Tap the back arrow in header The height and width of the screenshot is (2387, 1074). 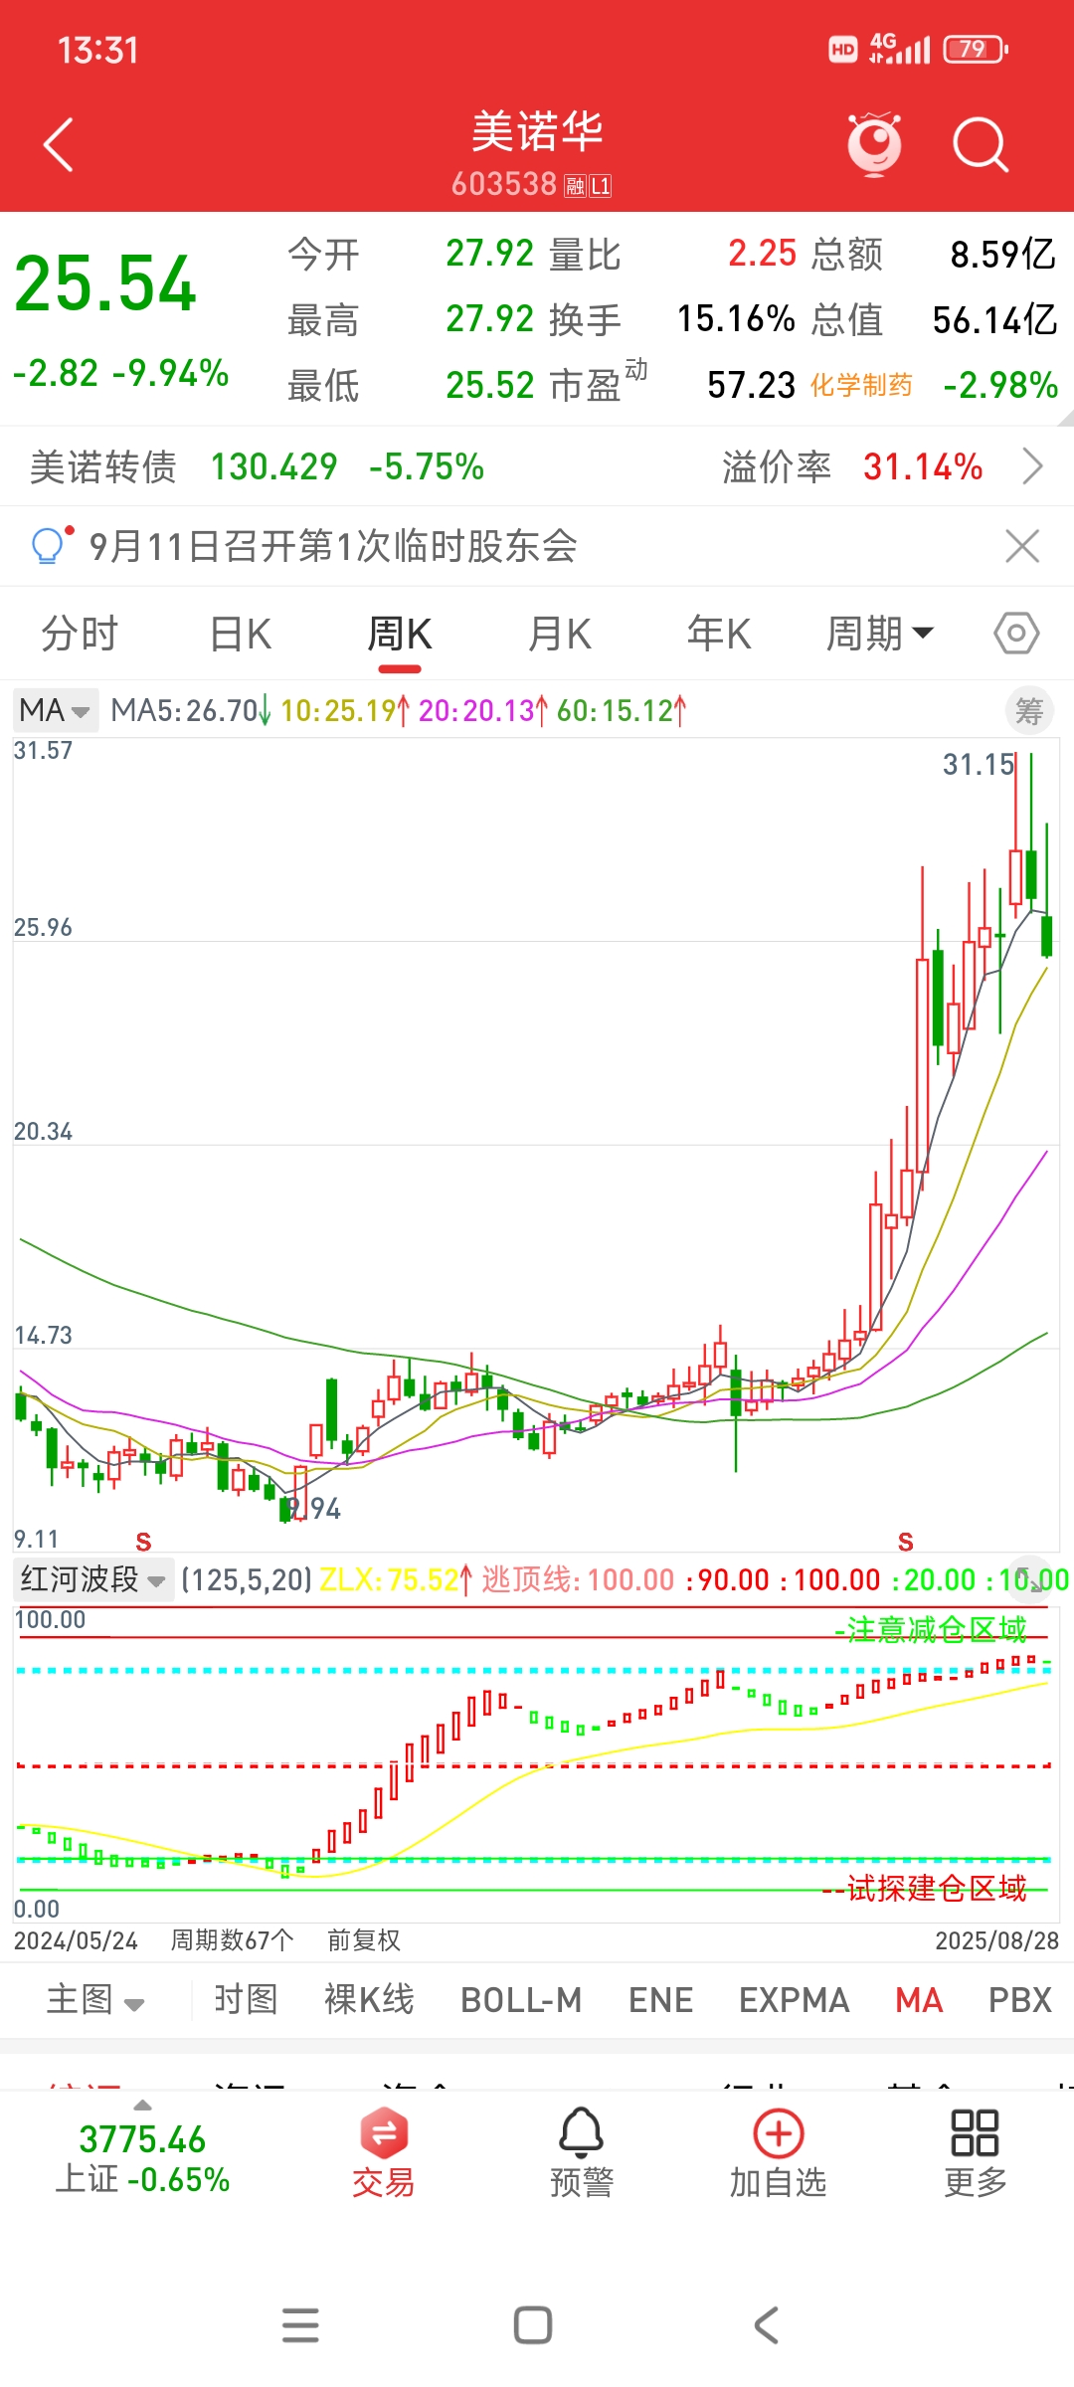coord(59,145)
